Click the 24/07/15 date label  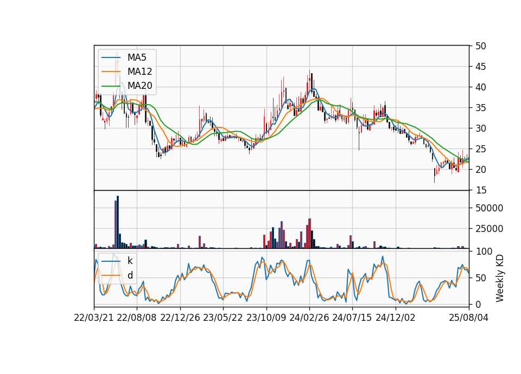click(352, 318)
